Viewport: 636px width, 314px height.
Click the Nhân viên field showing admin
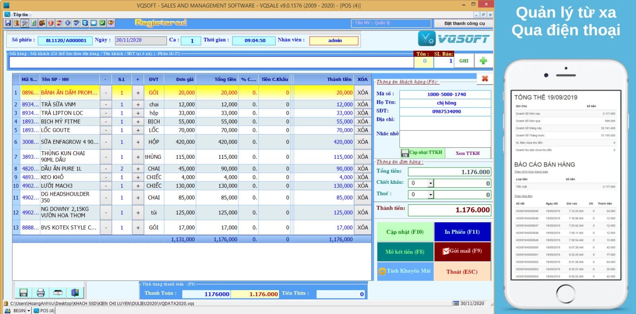pyautogui.click(x=334, y=40)
